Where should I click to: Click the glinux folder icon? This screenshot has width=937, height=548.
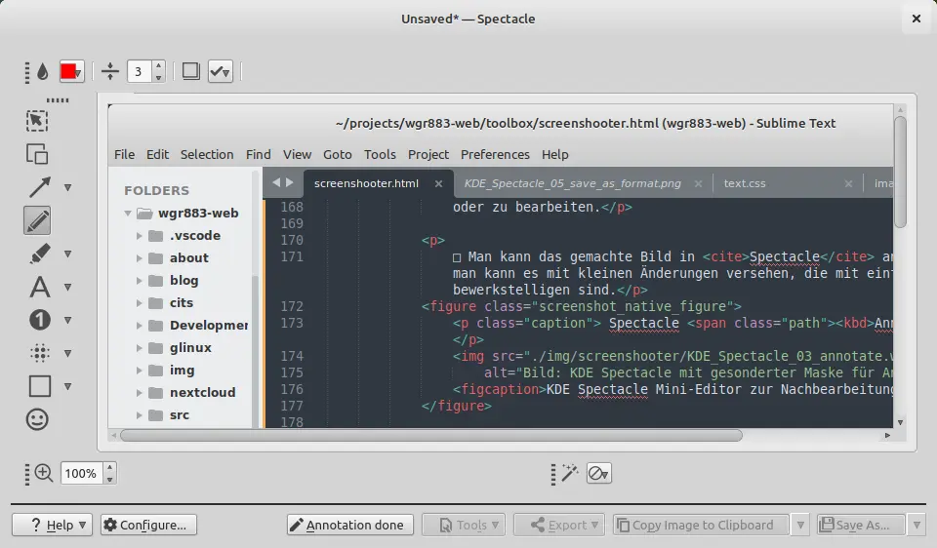click(x=156, y=348)
